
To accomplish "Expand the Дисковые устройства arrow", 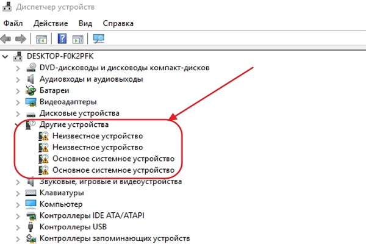I will coord(18,114).
